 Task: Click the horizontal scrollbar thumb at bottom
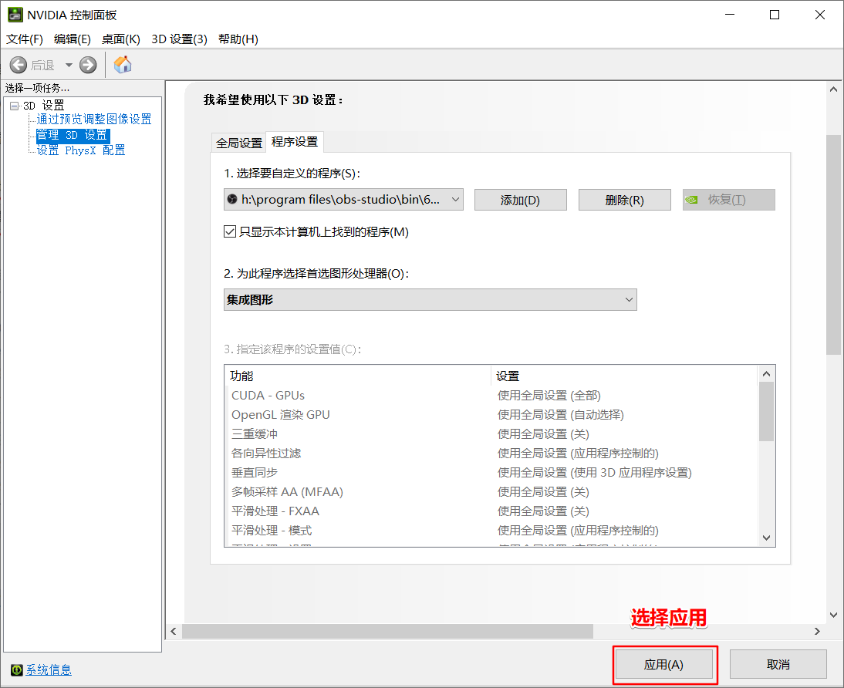coord(387,631)
